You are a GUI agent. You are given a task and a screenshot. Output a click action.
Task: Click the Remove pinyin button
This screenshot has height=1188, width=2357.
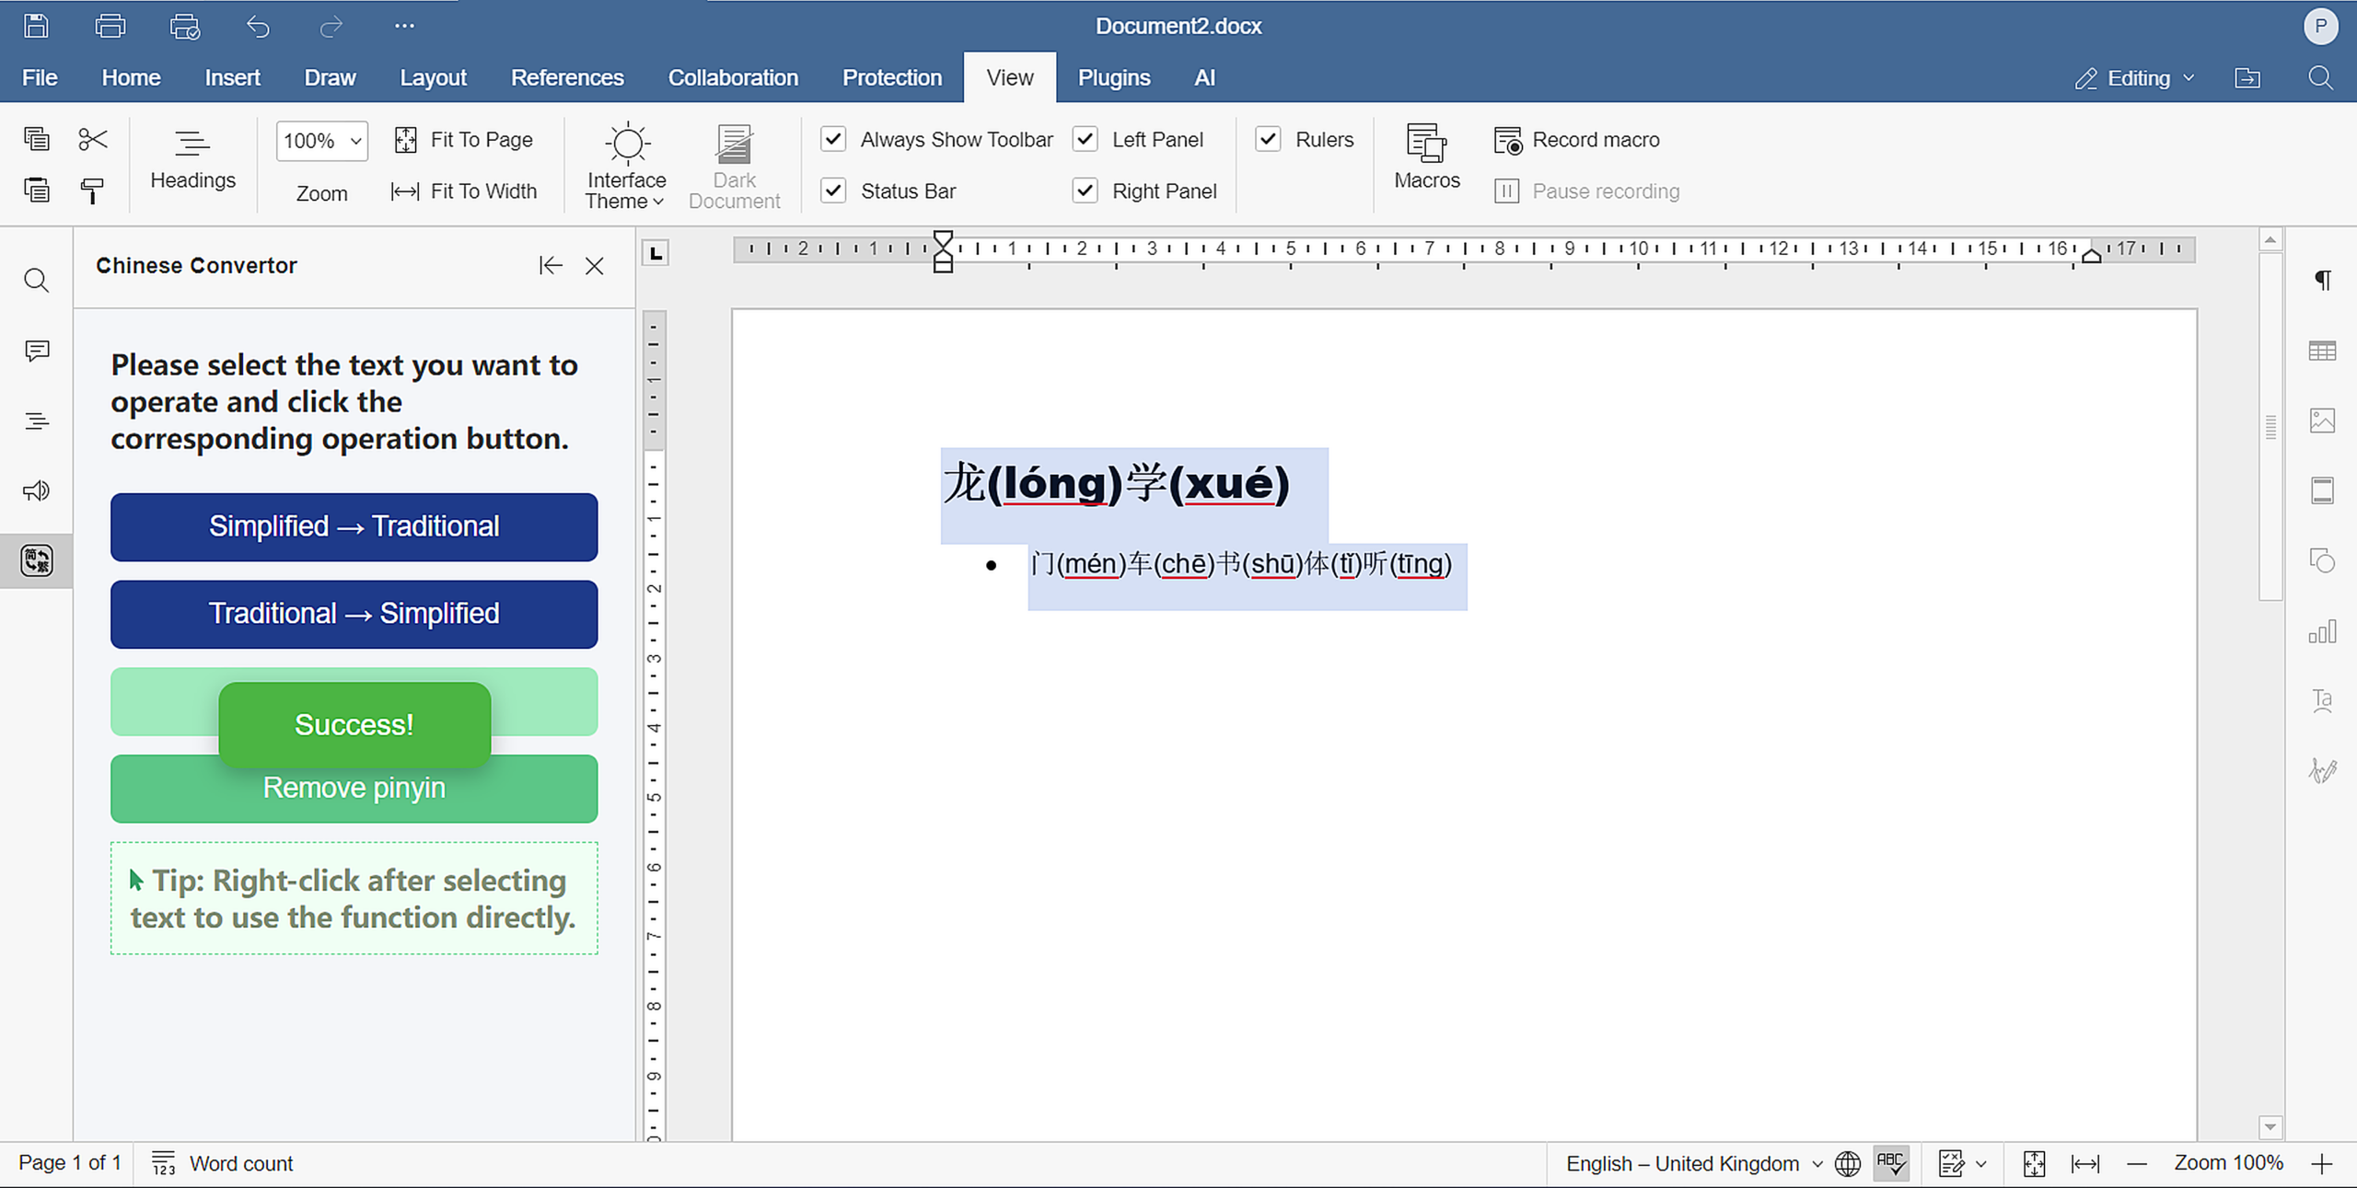[x=354, y=789]
